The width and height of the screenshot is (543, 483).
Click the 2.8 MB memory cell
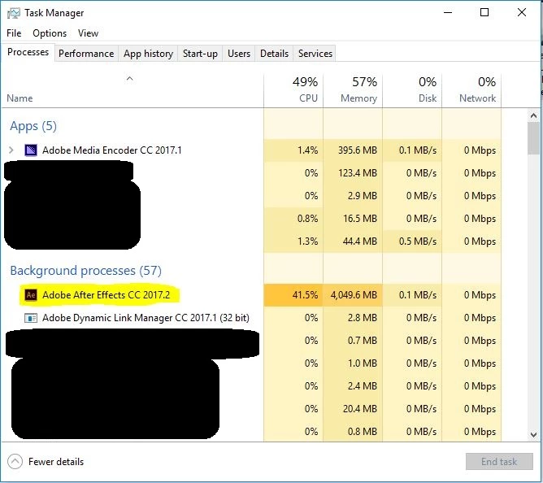click(x=353, y=318)
